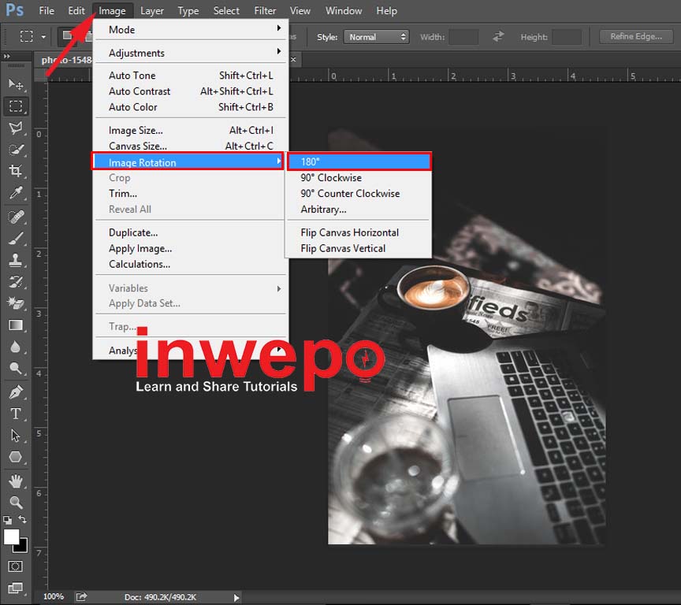
Task: Open the Layer menu
Action: pyautogui.click(x=152, y=10)
